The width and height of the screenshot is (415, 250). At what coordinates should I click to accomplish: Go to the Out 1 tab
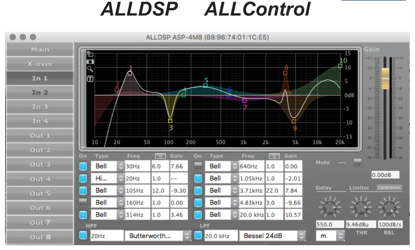click(40, 136)
